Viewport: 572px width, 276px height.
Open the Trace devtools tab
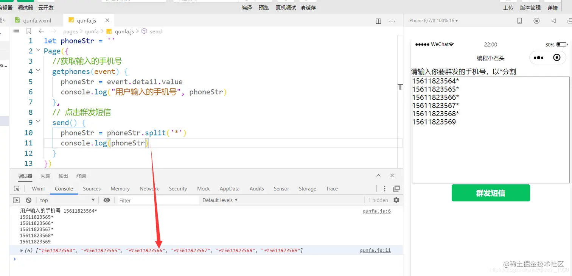tap(332, 189)
